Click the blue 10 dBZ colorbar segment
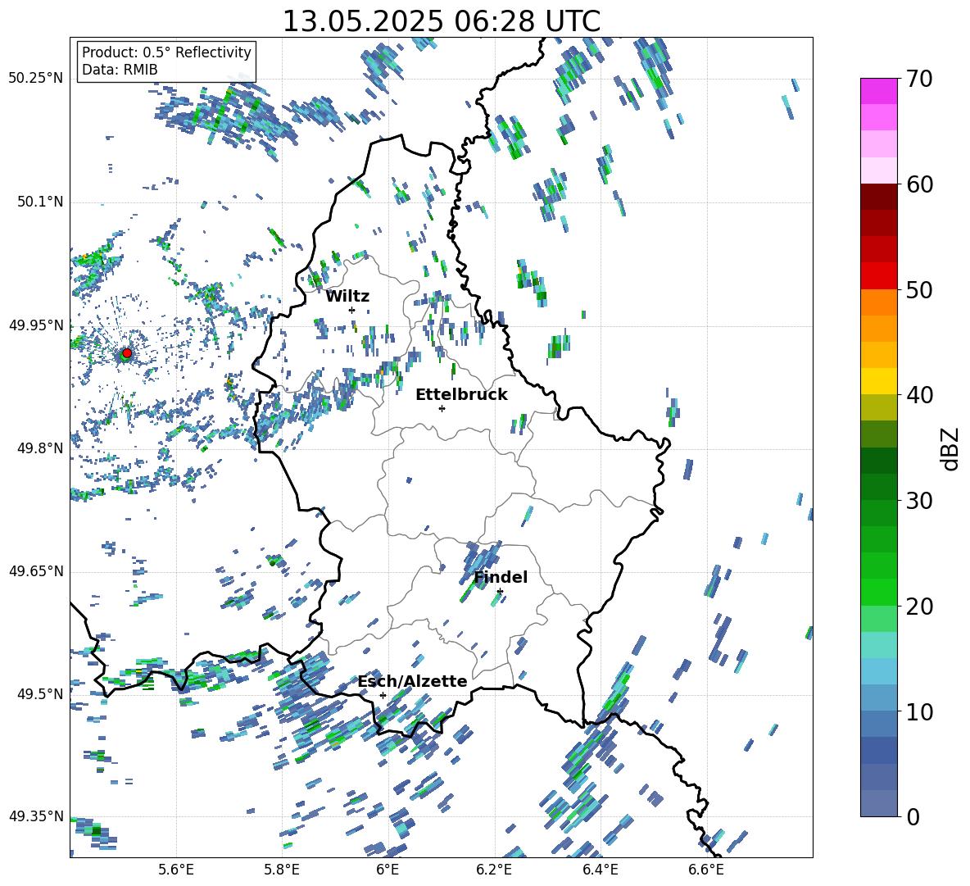This screenshot has width=970, height=886. (x=878, y=697)
